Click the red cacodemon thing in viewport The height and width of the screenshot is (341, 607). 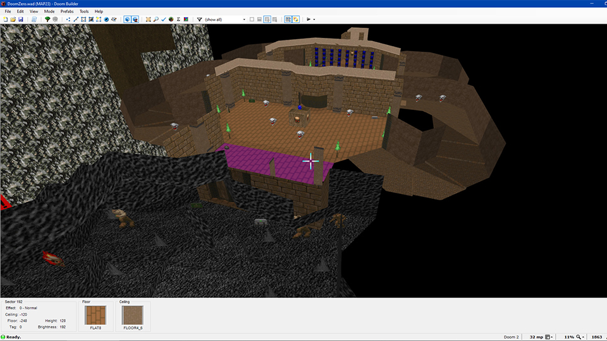click(53, 259)
